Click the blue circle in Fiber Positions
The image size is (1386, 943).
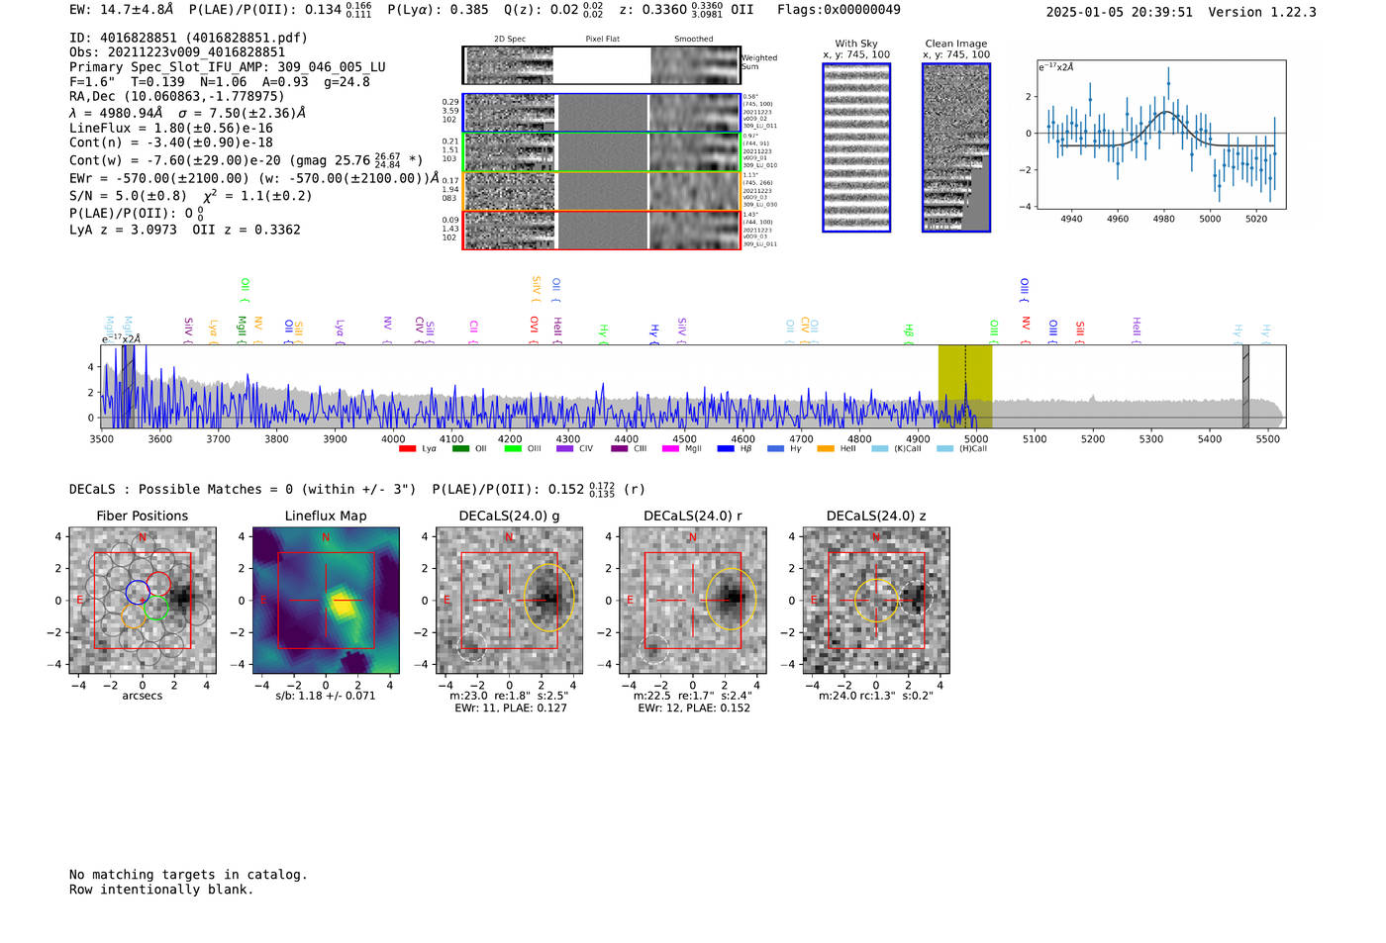[x=138, y=593]
